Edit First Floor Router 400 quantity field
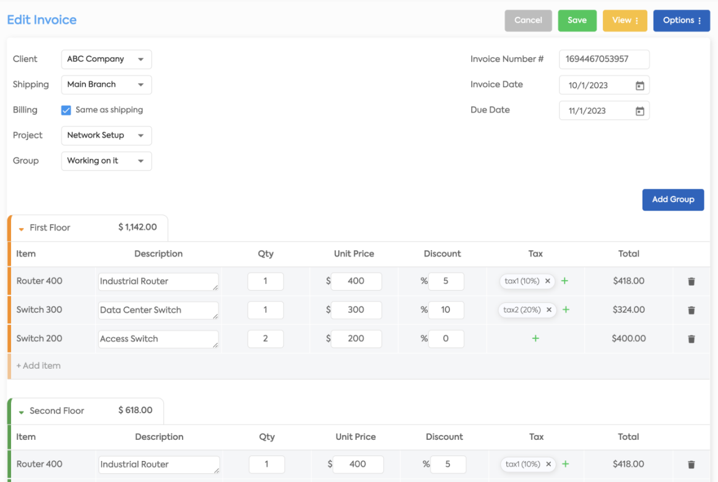The width and height of the screenshot is (718, 482). (266, 281)
